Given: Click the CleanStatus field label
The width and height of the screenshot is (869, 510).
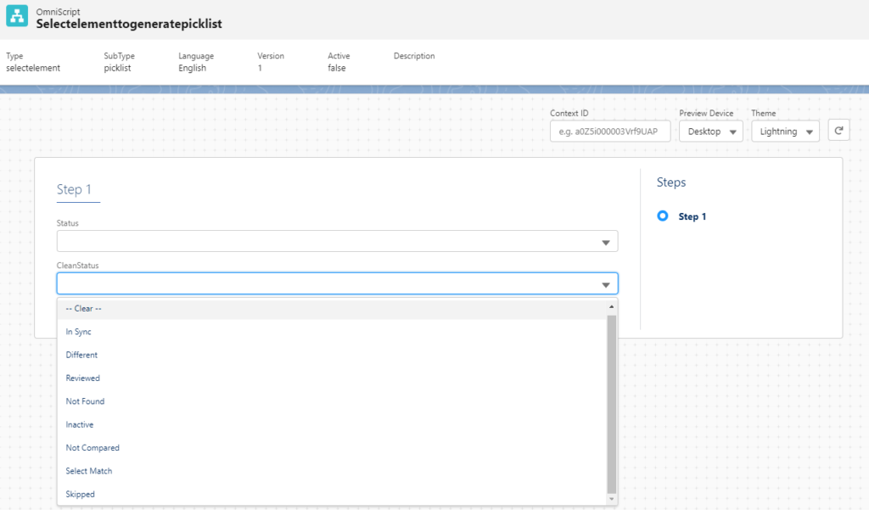Looking at the screenshot, I should click(x=77, y=266).
